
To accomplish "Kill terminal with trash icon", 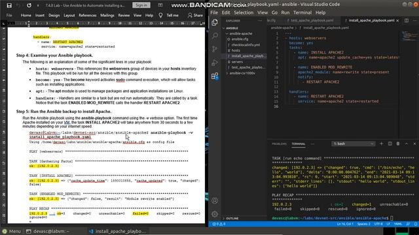I will click(398, 144).
